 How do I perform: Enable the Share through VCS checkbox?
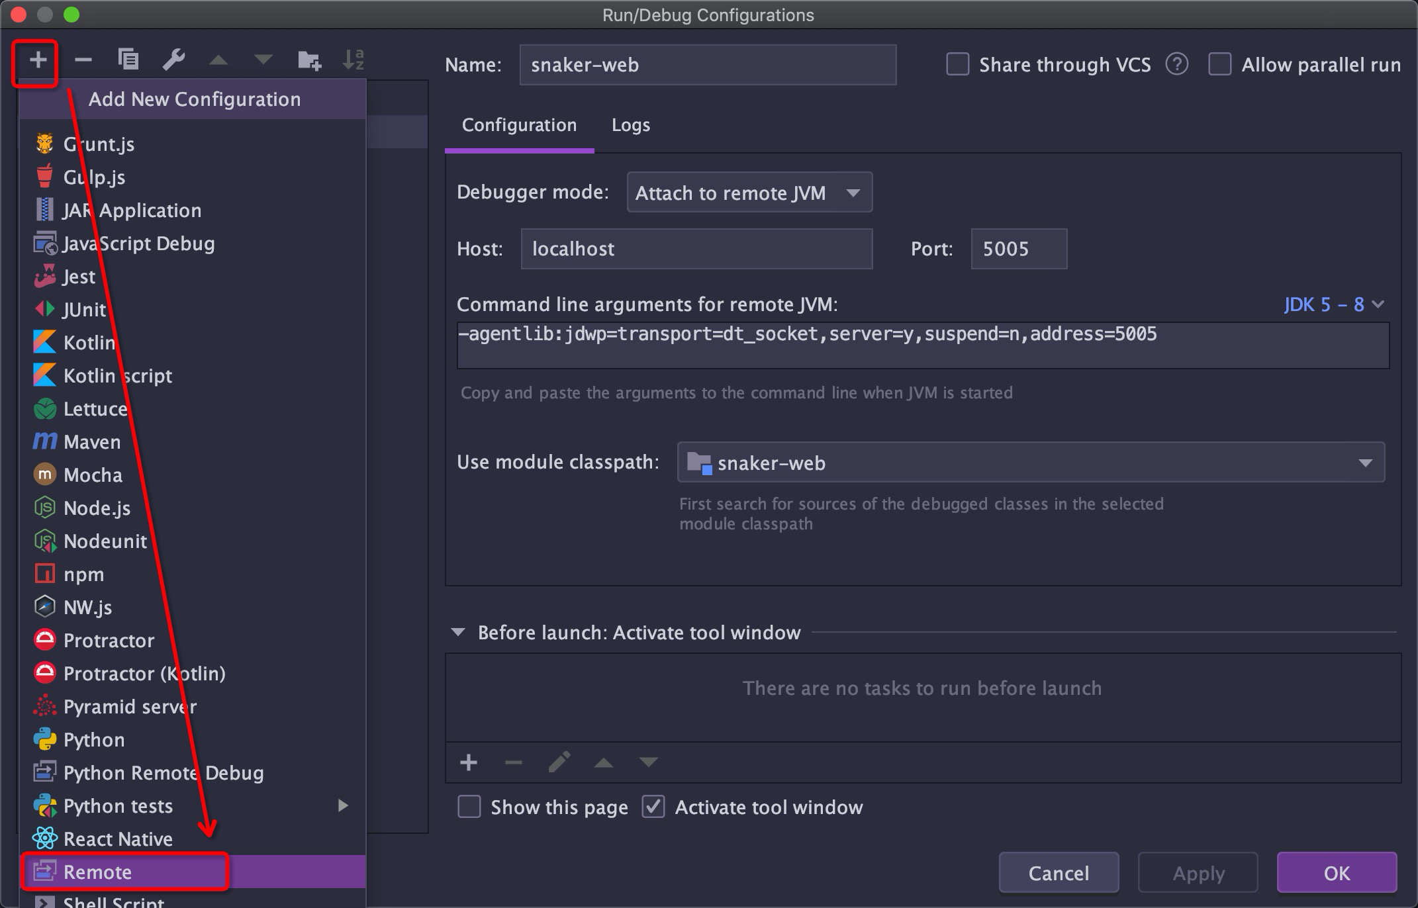click(957, 64)
